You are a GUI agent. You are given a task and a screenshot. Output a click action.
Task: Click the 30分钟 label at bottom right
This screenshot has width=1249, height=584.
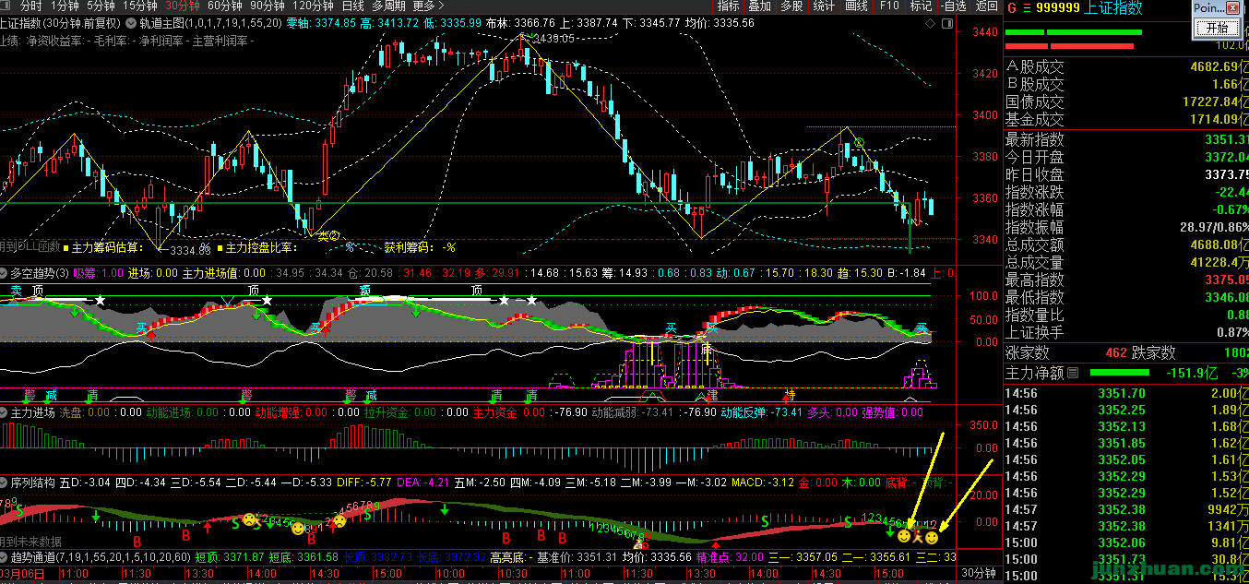tap(979, 574)
